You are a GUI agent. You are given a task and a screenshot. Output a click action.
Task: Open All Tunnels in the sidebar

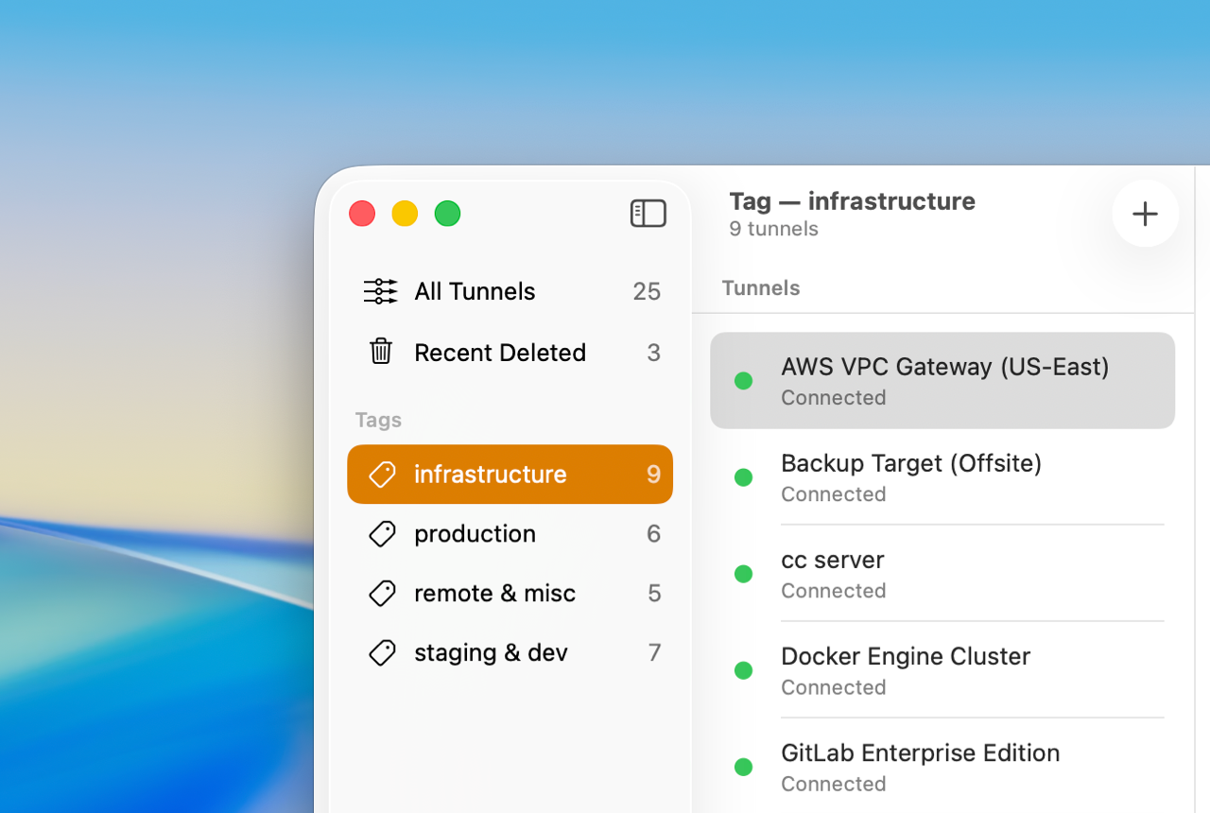click(x=510, y=291)
